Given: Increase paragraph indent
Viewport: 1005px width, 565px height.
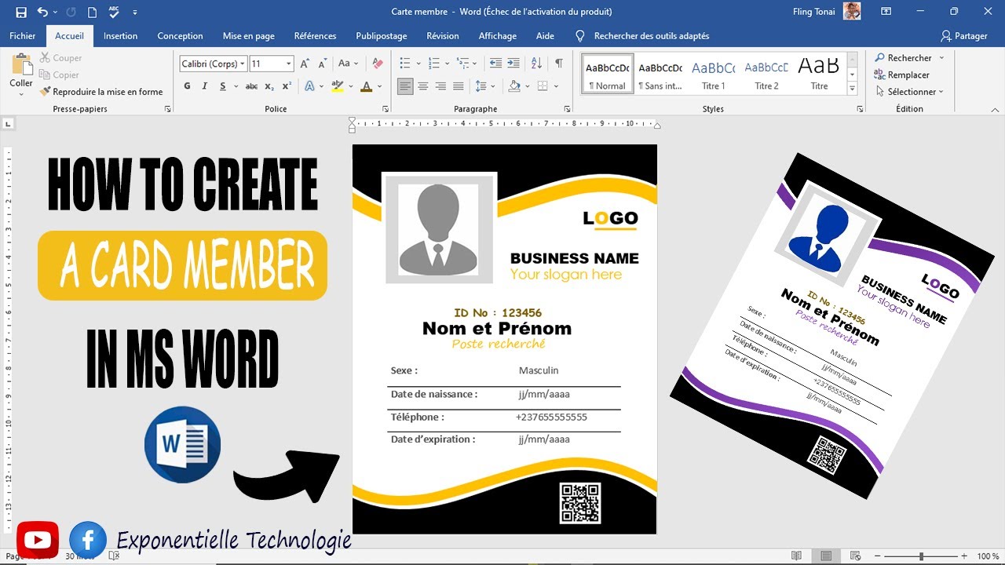Looking at the screenshot, I should 513,64.
